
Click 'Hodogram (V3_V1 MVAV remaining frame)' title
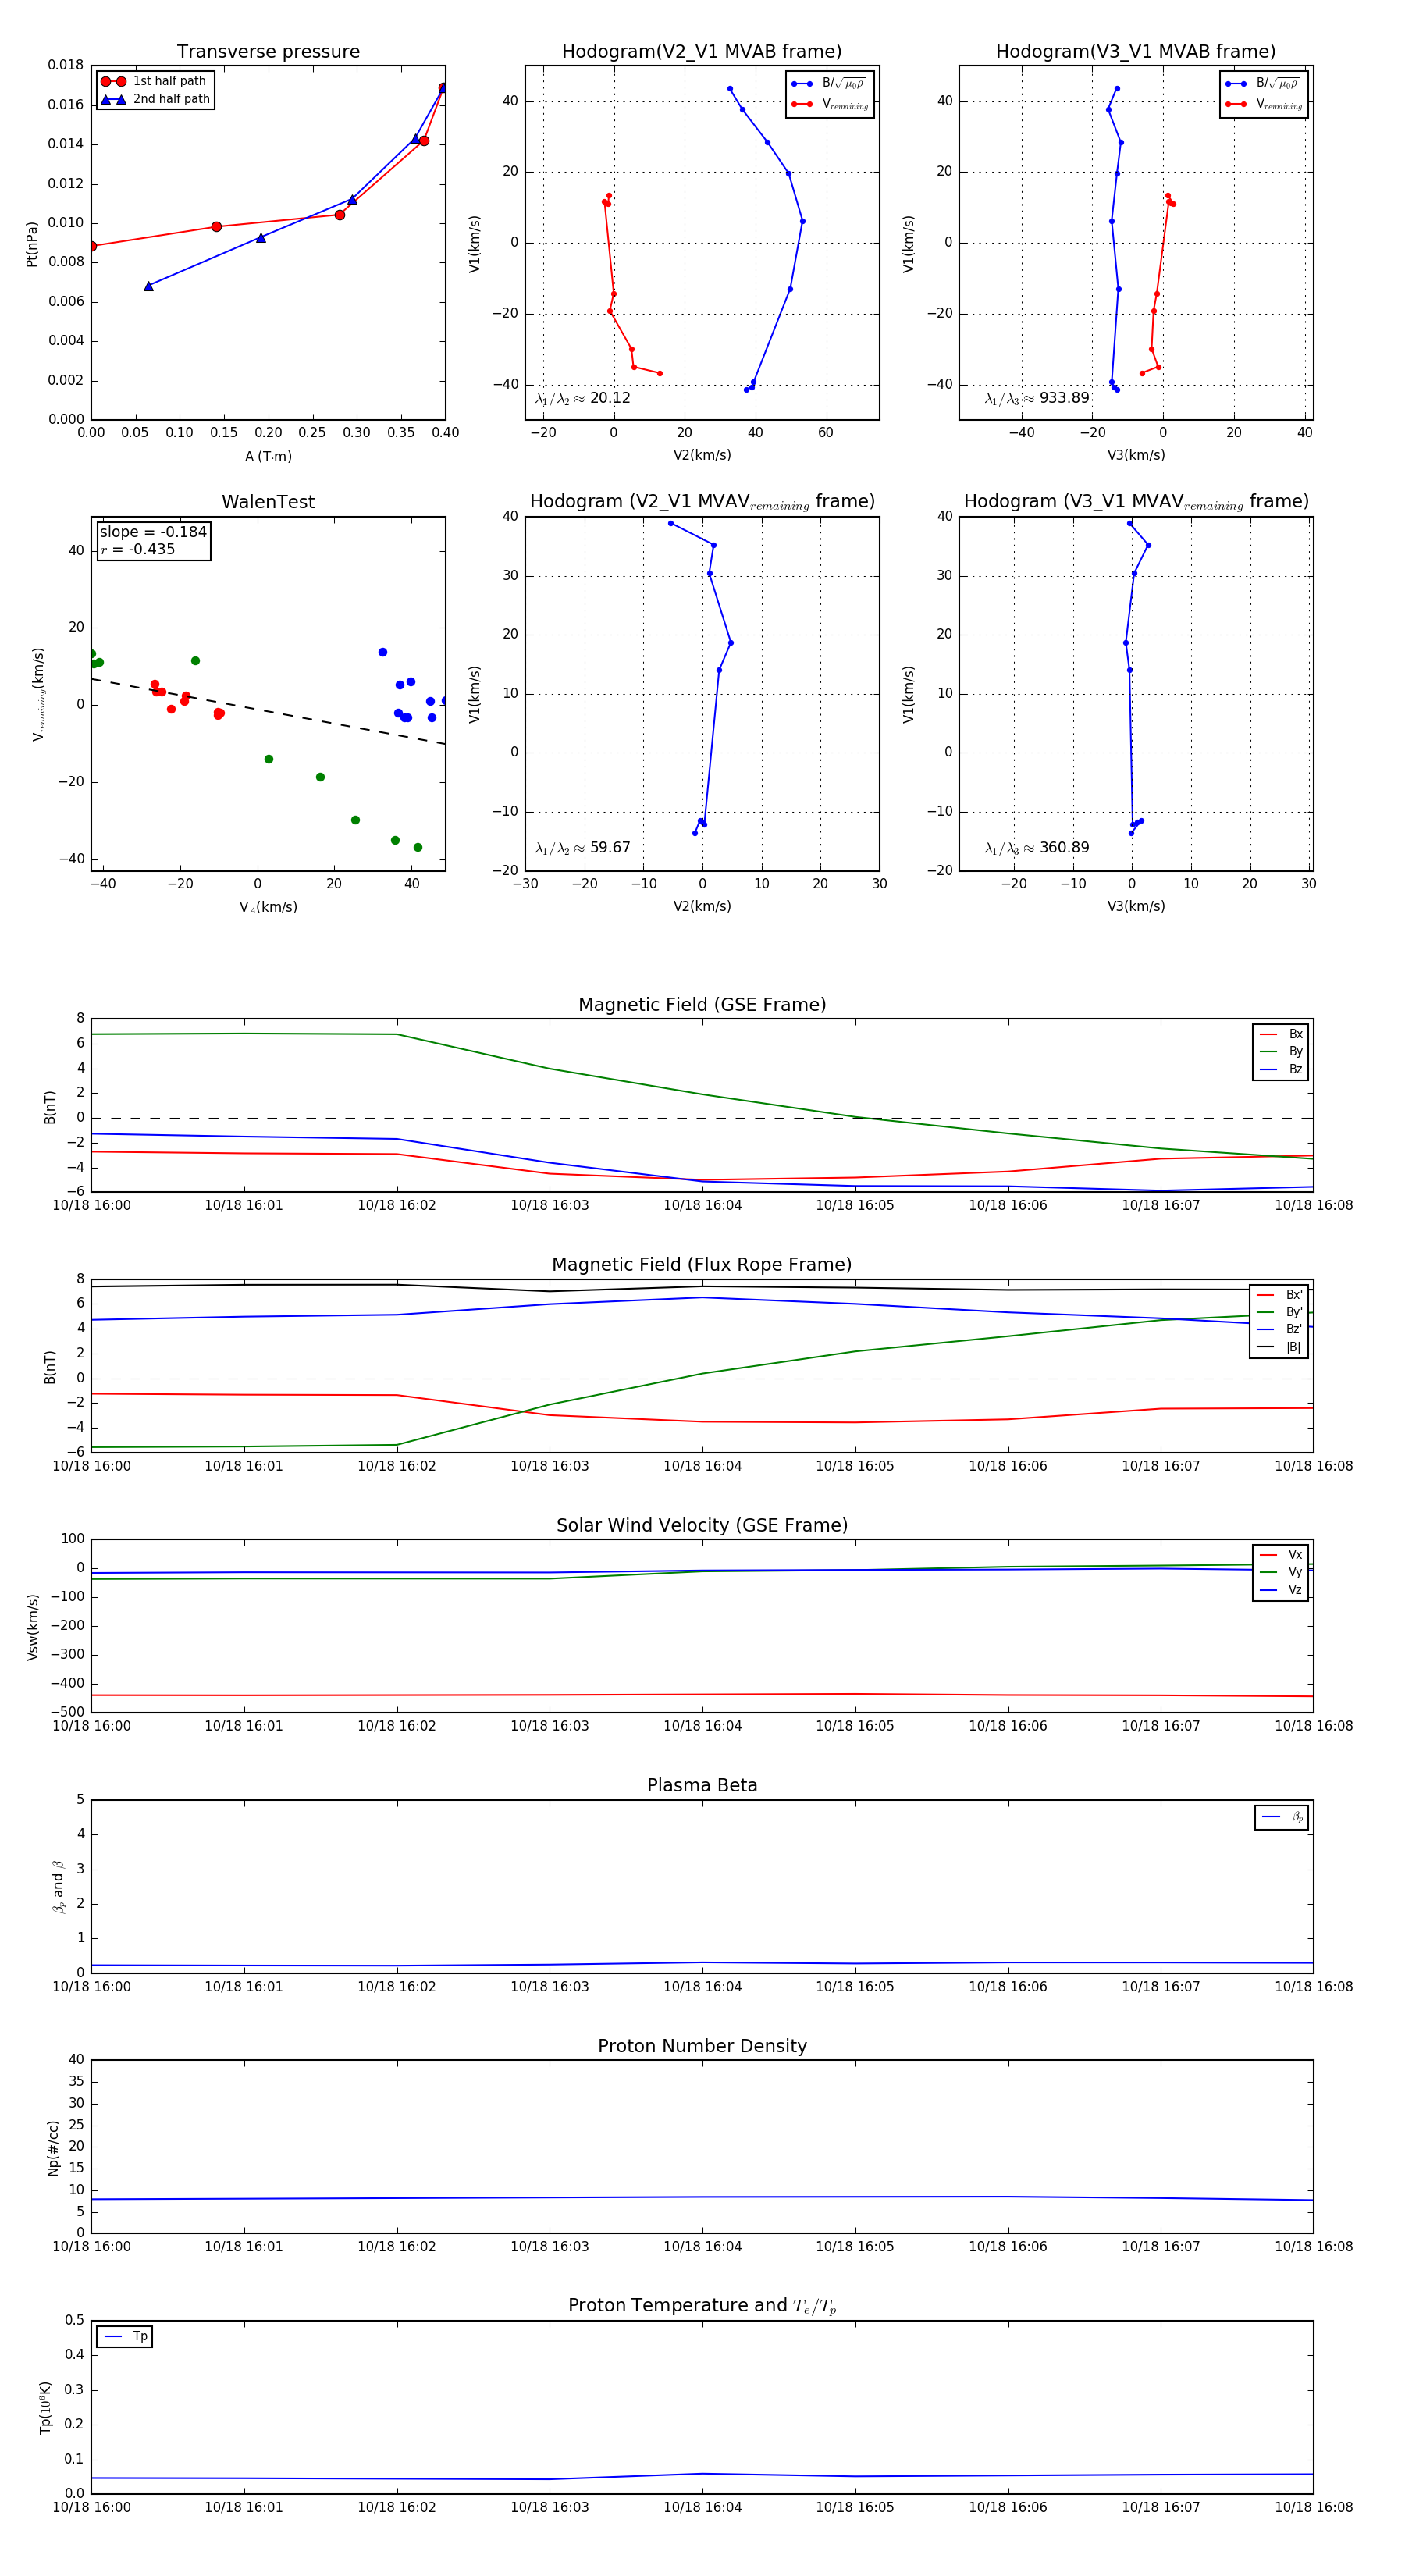(1136, 502)
